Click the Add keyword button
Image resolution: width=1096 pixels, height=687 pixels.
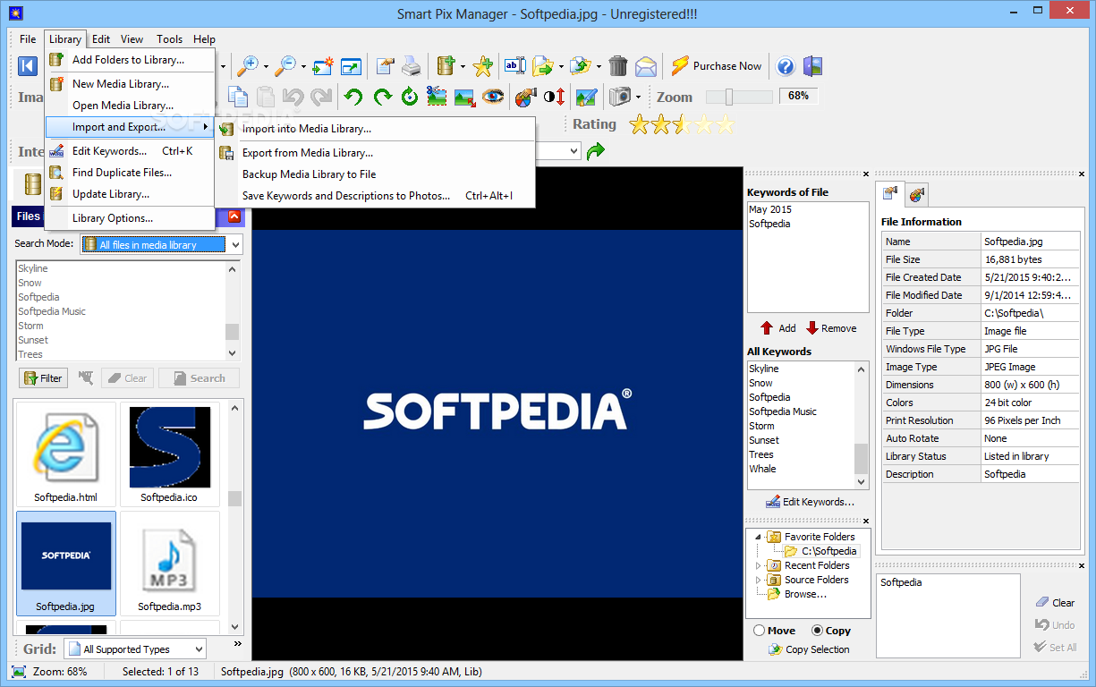click(x=777, y=328)
